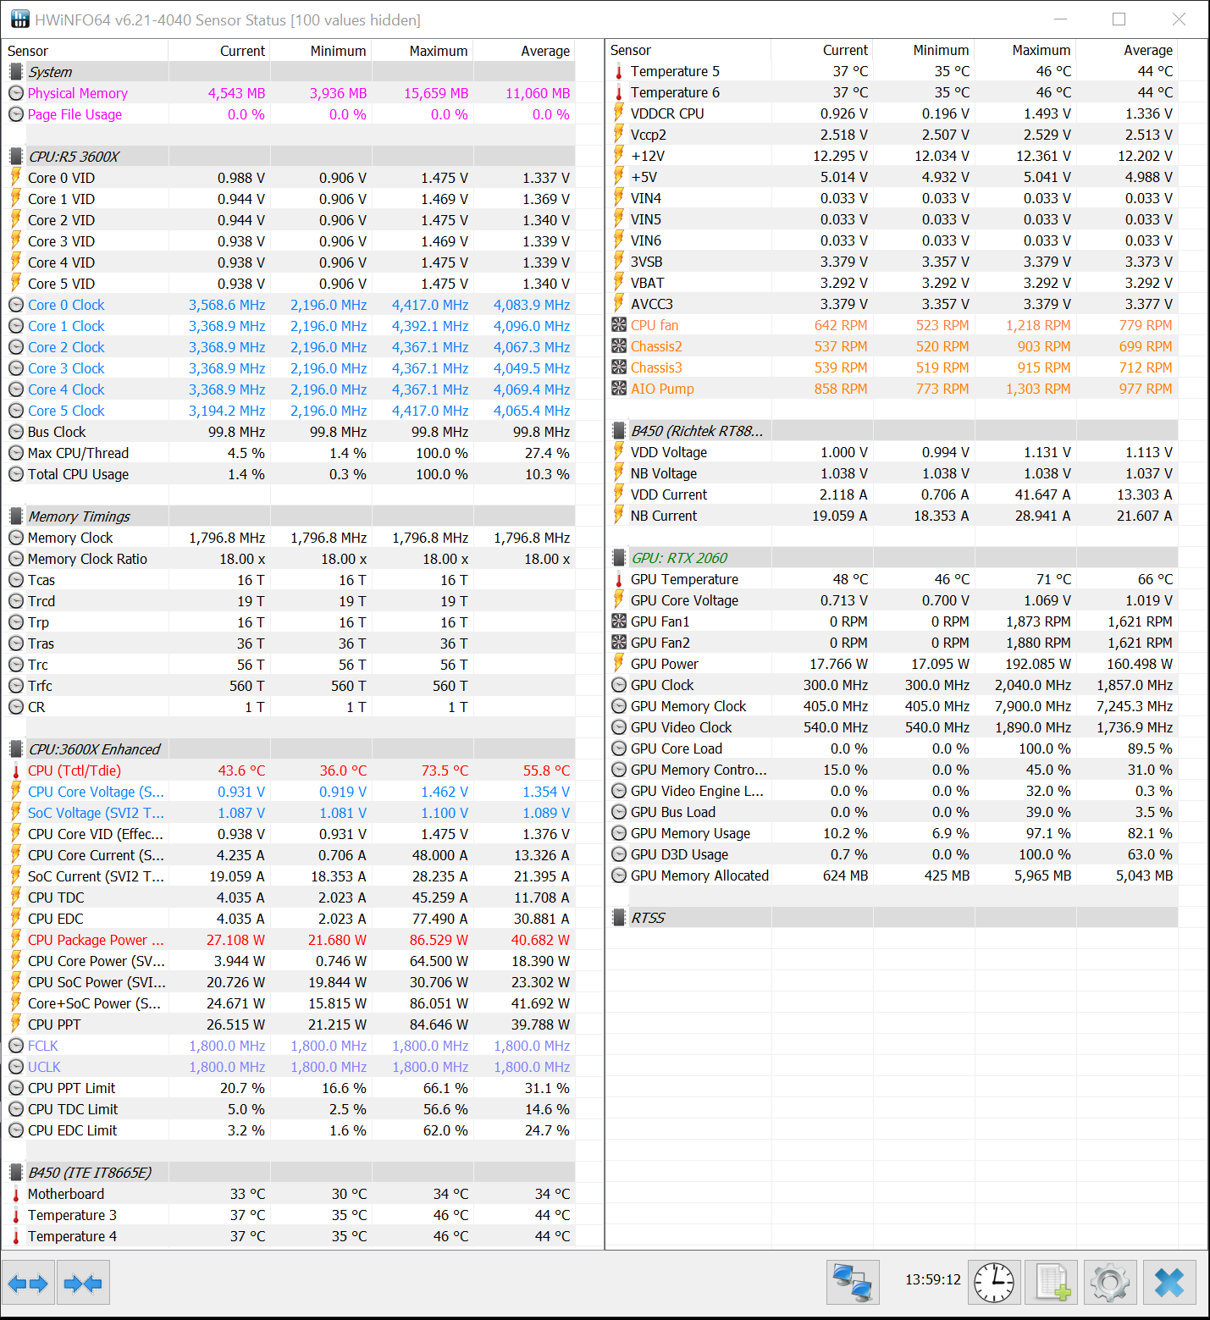Select the VBAT sensor label
Viewport: 1210px width, 1320px height.
click(x=648, y=283)
